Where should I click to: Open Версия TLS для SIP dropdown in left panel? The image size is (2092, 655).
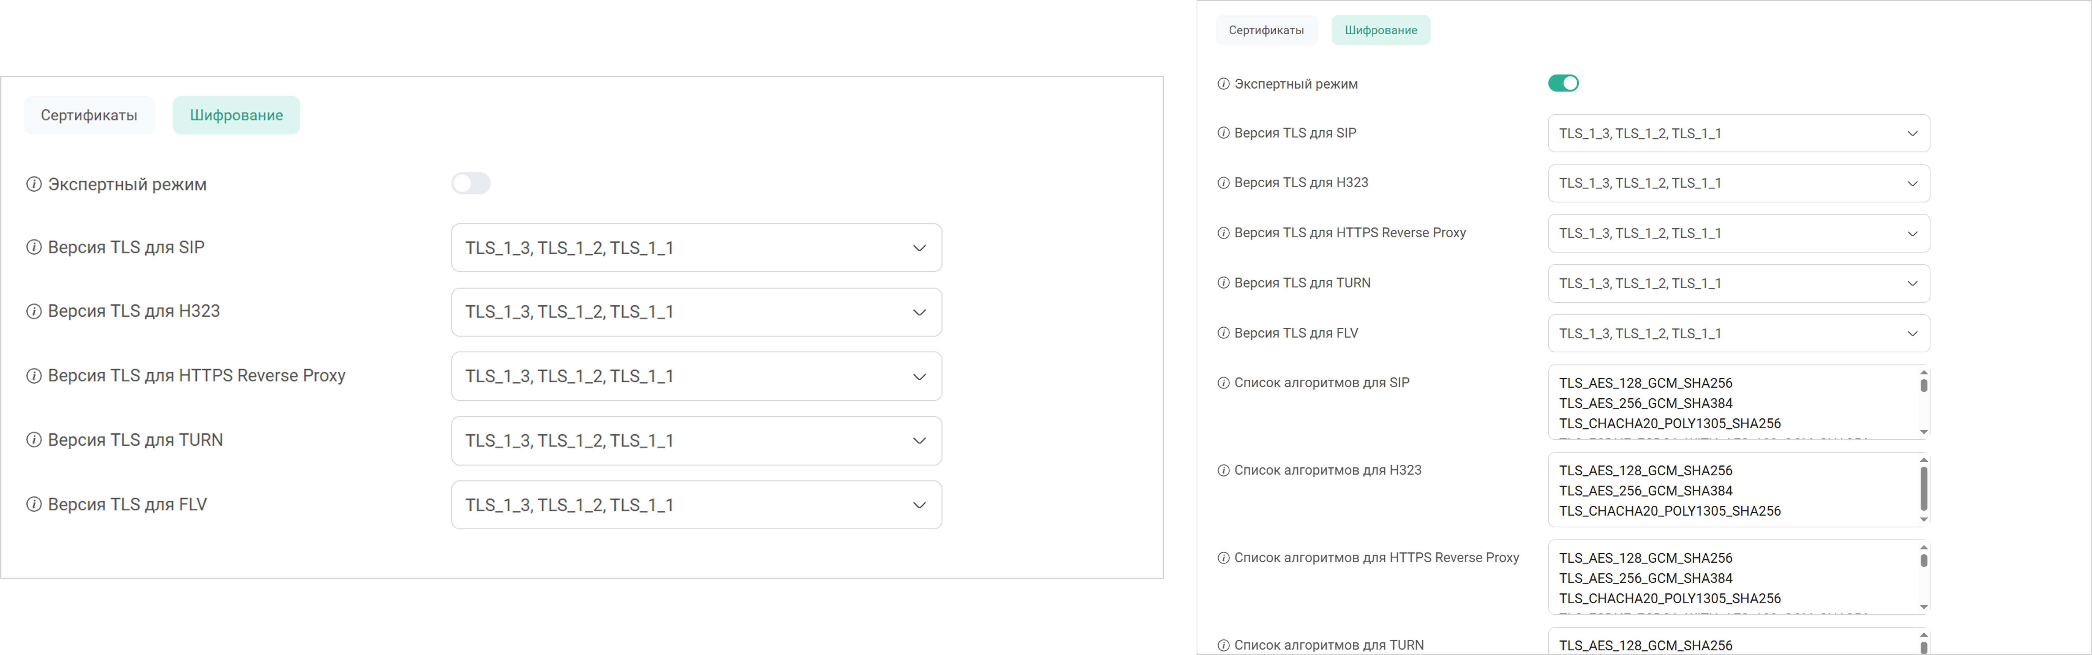(696, 247)
